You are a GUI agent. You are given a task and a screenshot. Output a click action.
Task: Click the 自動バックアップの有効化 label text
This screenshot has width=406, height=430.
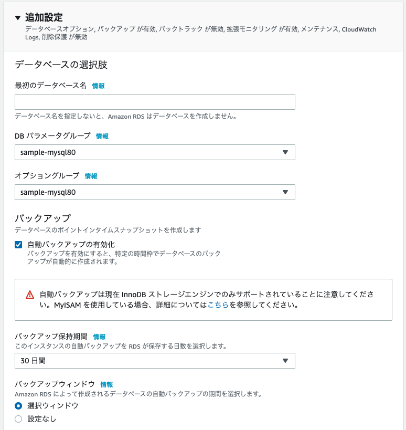[71, 244]
